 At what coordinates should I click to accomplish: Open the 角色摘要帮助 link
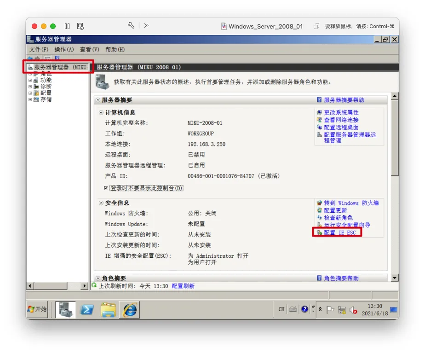[341, 279]
